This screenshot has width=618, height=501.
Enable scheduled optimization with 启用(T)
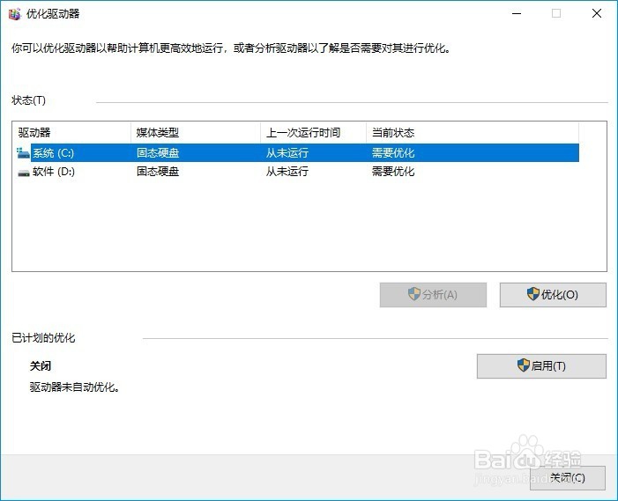[541, 366]
